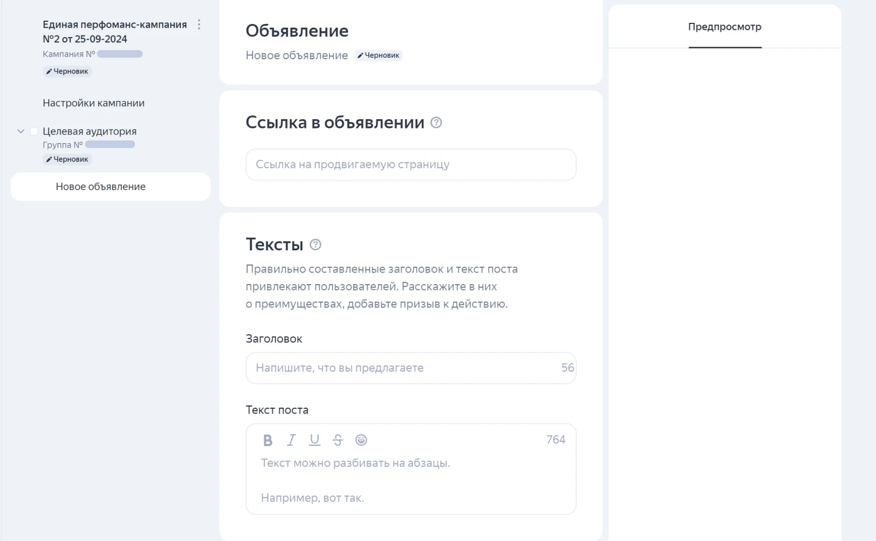Click the Черновик status badge under campaign
Image resolution: width=876 pixels, height=541 pixels.
coord(68,71)
